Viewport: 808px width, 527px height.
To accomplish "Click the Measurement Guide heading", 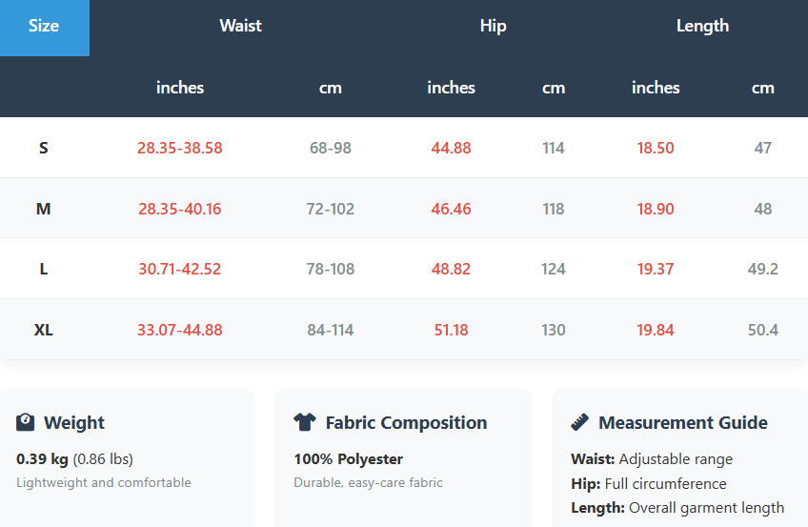I will coord(682,423).
